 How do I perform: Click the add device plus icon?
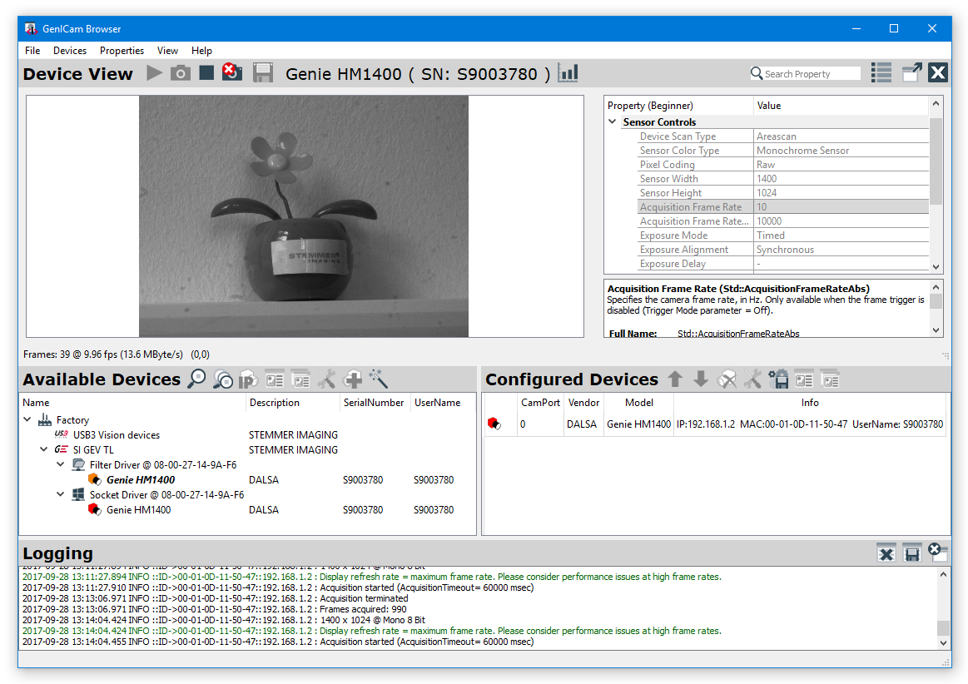pos(353,379)
